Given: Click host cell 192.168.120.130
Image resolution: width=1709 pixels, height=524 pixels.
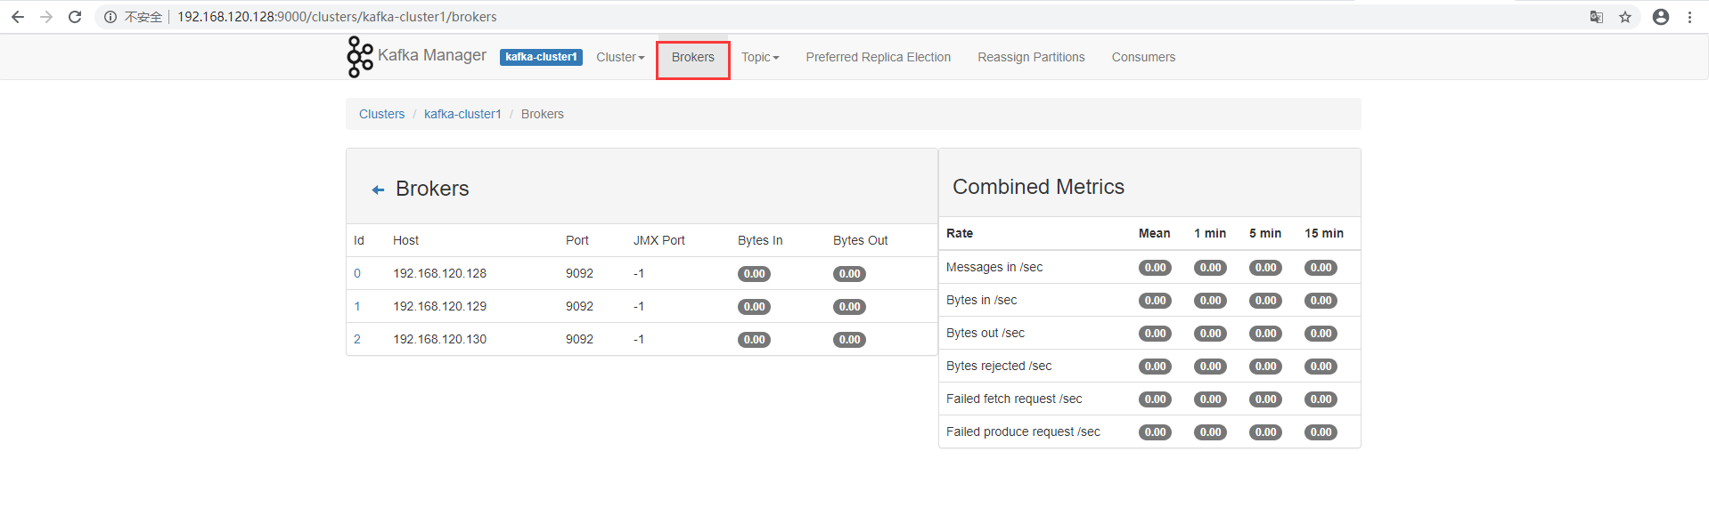Looking at the screenshot, I should [x=440, y=339].
